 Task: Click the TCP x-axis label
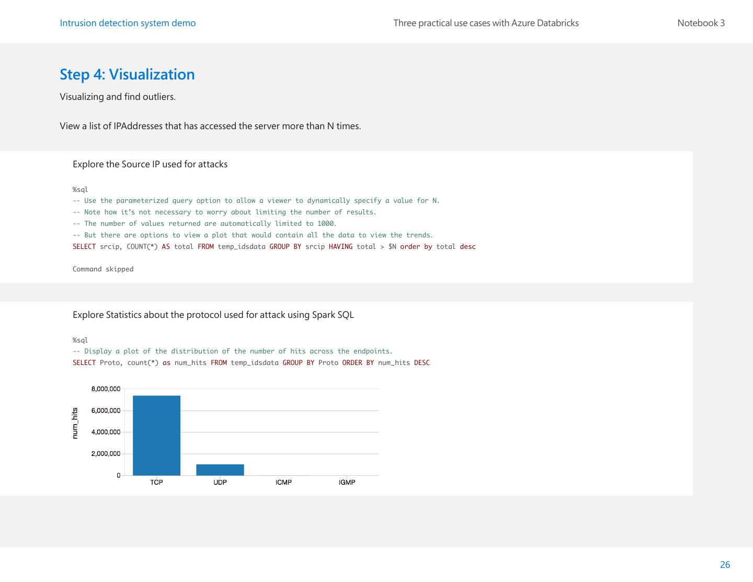pos(156,482)
